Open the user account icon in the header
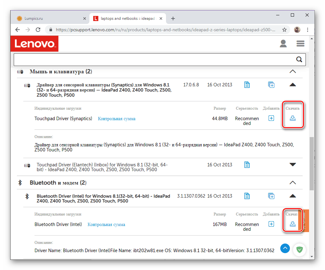This screenshot has width=325, height=270. pos(283,44)
